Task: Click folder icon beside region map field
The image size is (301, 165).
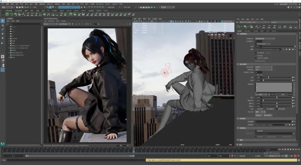Action: pyautogui.click(x=293, y=125)
